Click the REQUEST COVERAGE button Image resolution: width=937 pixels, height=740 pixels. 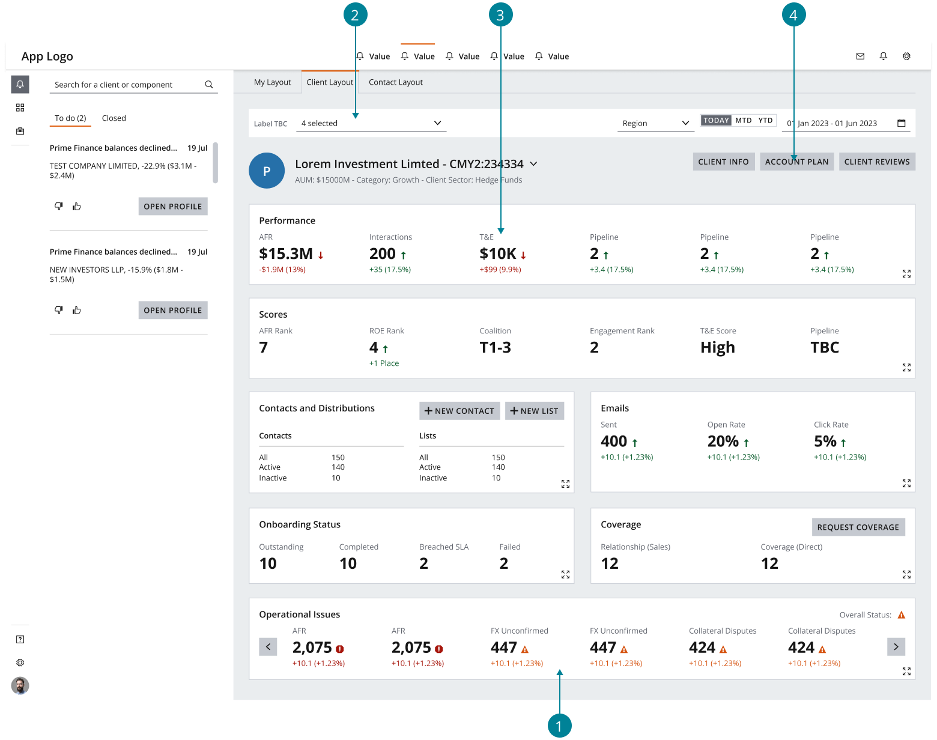[x=858, y=527]
